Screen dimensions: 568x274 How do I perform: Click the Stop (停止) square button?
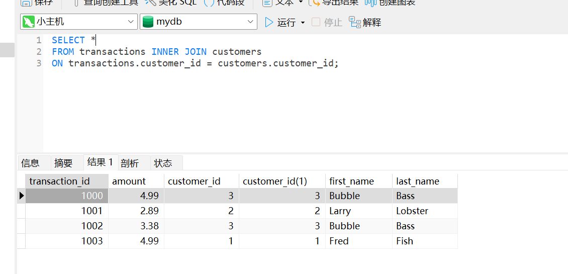tap(316, 22)
